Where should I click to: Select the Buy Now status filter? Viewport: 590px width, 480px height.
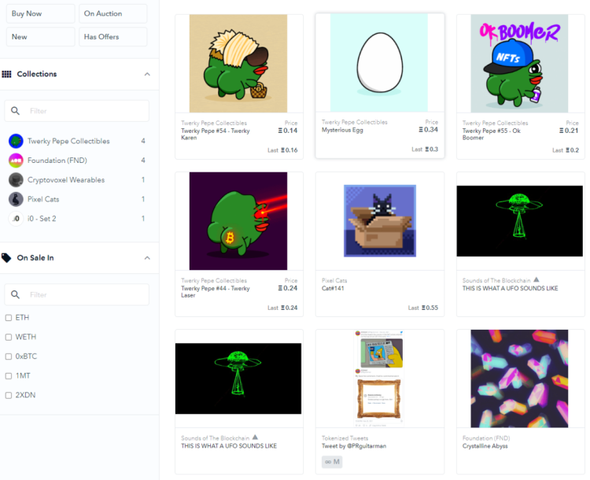tap(41, 13)
